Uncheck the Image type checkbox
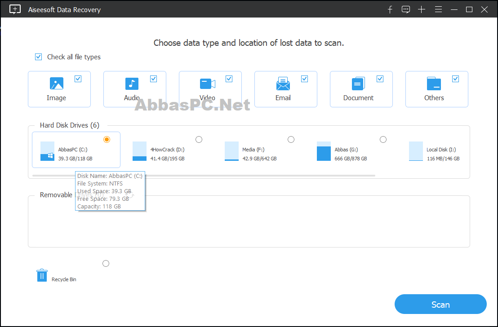Viewport: 498px width, 327px height. coord(78,79)
